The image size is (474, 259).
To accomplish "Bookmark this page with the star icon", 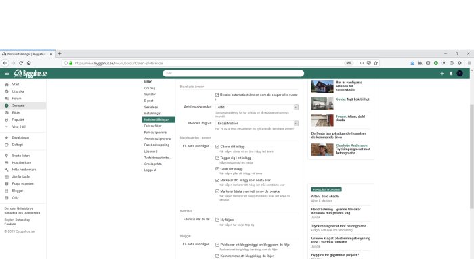I will 376,63.
